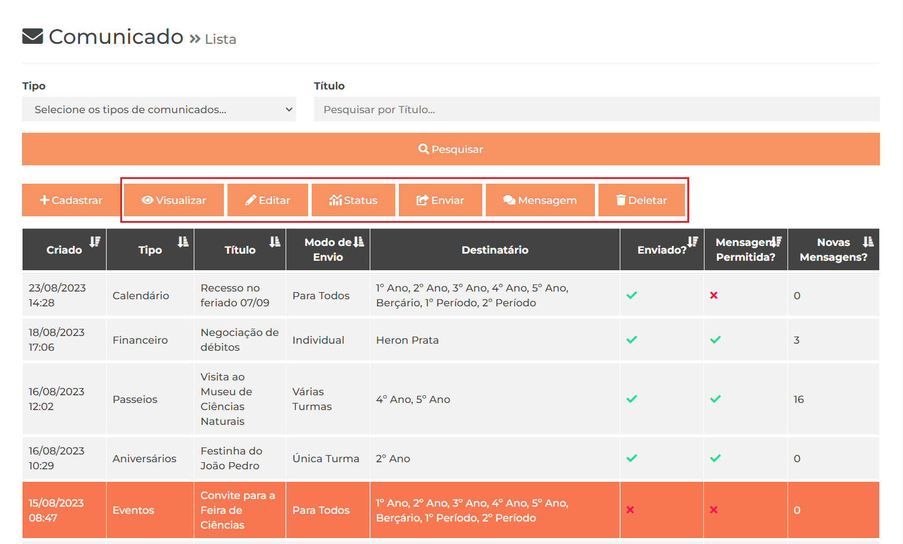Click the Enviar button

440,200
